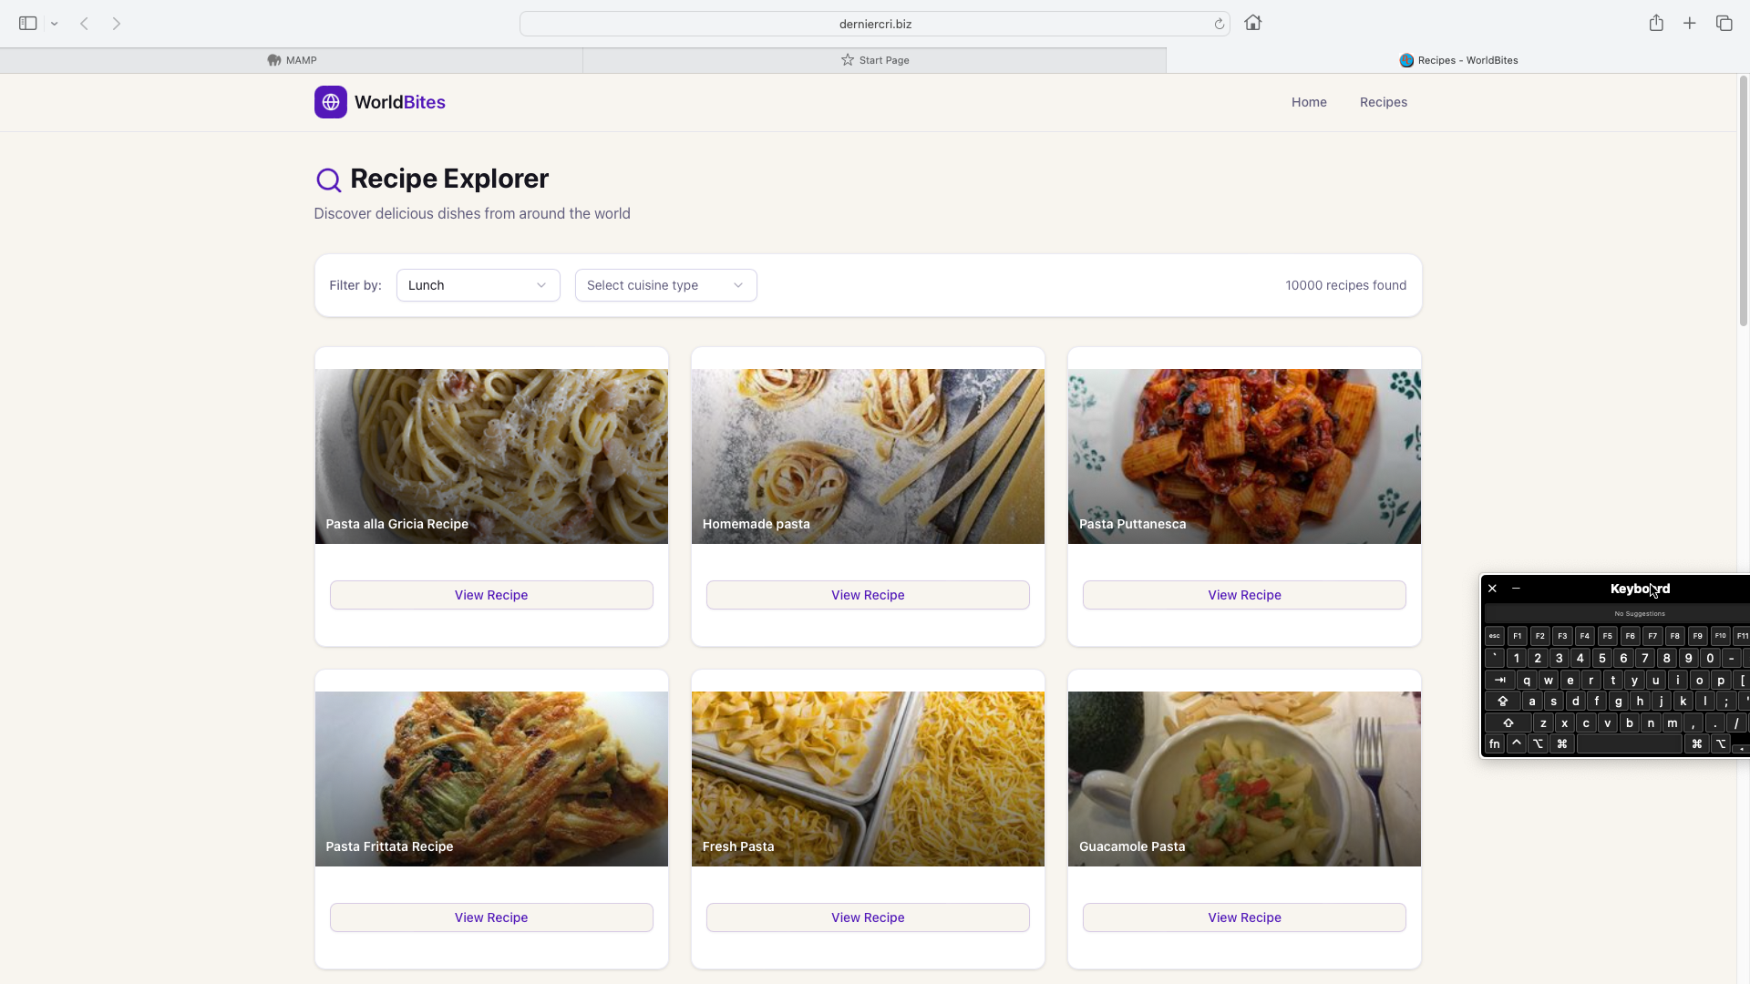
Task: Click the Pasta Frittata photo
Action: (x=491, y=779)
